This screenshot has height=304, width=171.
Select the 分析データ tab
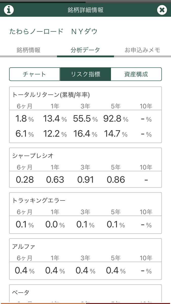tap(85, 50)
